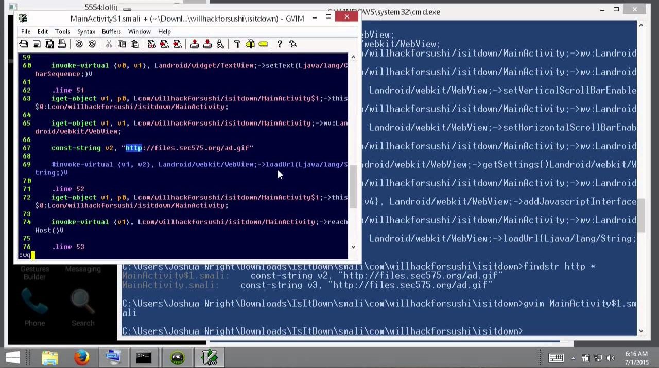Click the Print icon in GVIM toolbar

(x=62, y=44)
